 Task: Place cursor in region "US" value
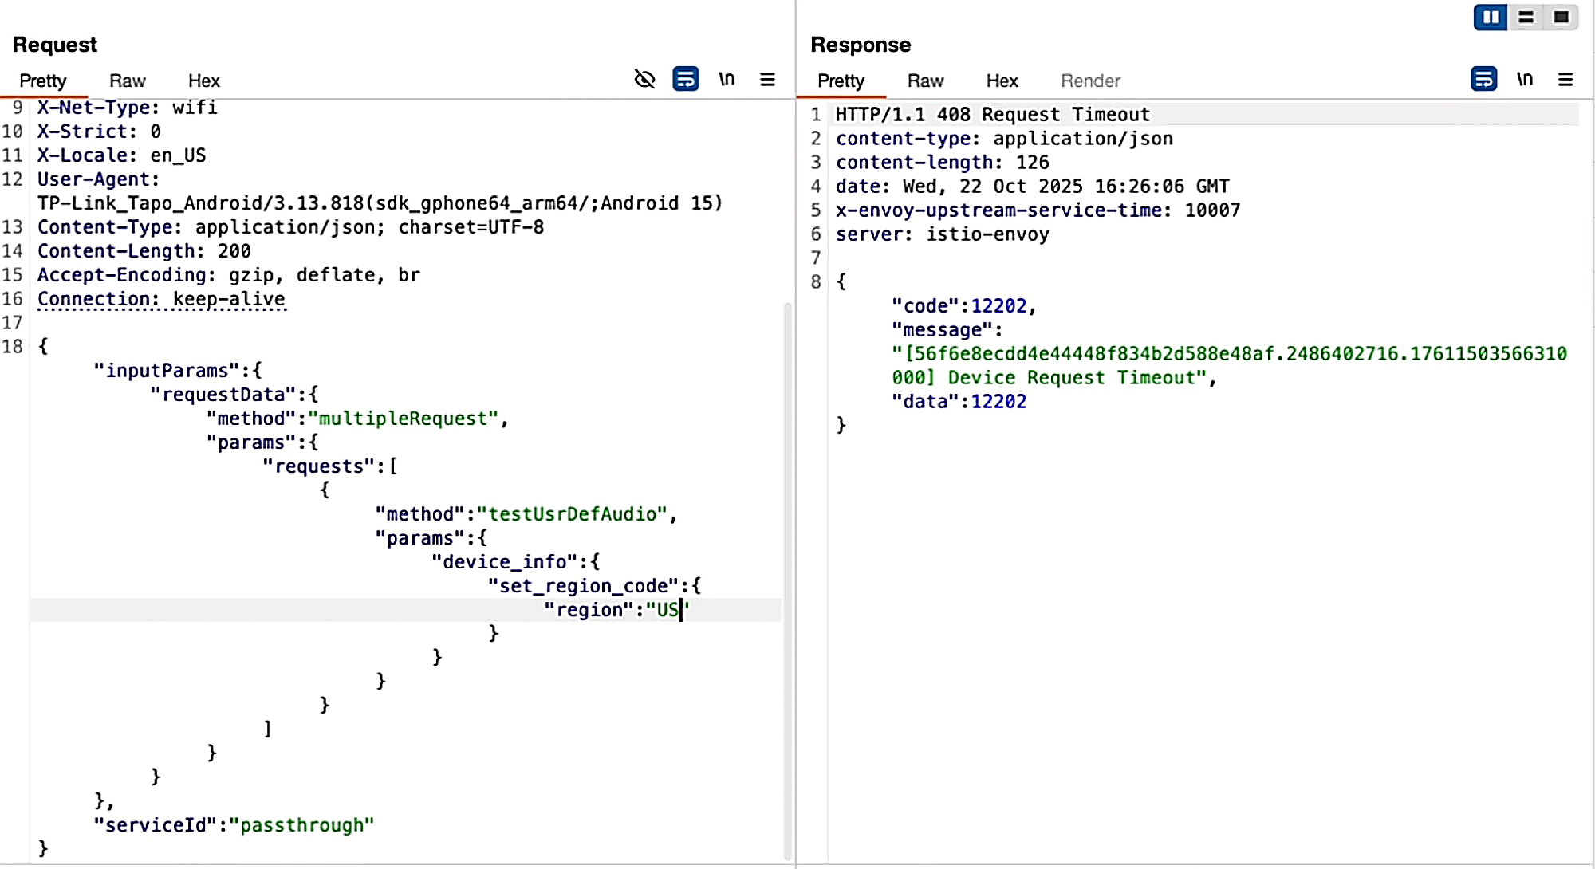[668, 610]
